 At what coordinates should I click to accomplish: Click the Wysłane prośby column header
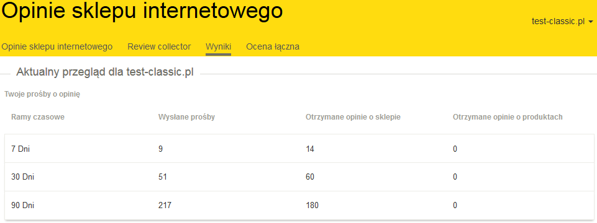click(x=186, y=117)
